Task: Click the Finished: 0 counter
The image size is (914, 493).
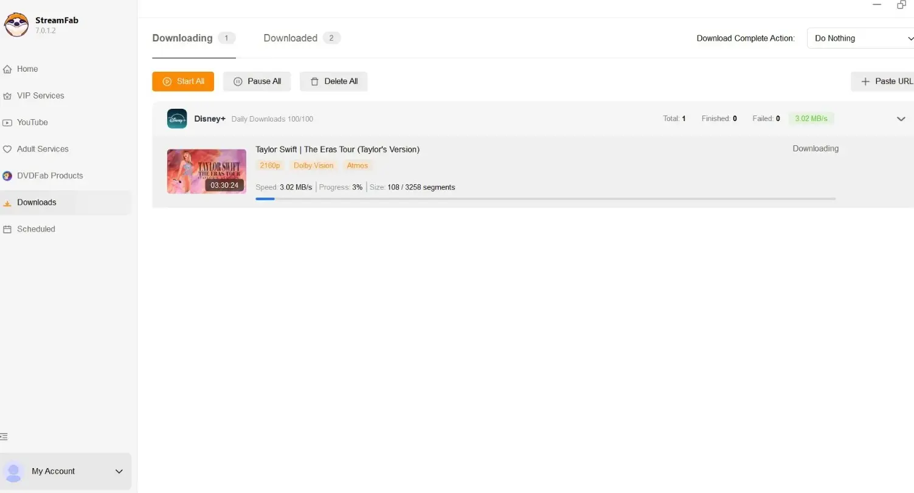Action: (719, 119)
